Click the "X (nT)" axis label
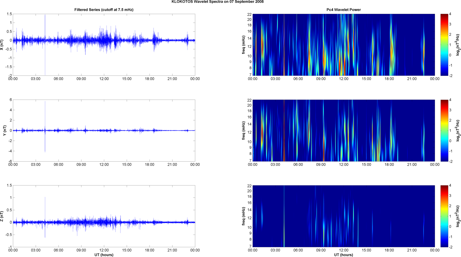This screenshot has height=257, width=461. [x=2, y=45]
